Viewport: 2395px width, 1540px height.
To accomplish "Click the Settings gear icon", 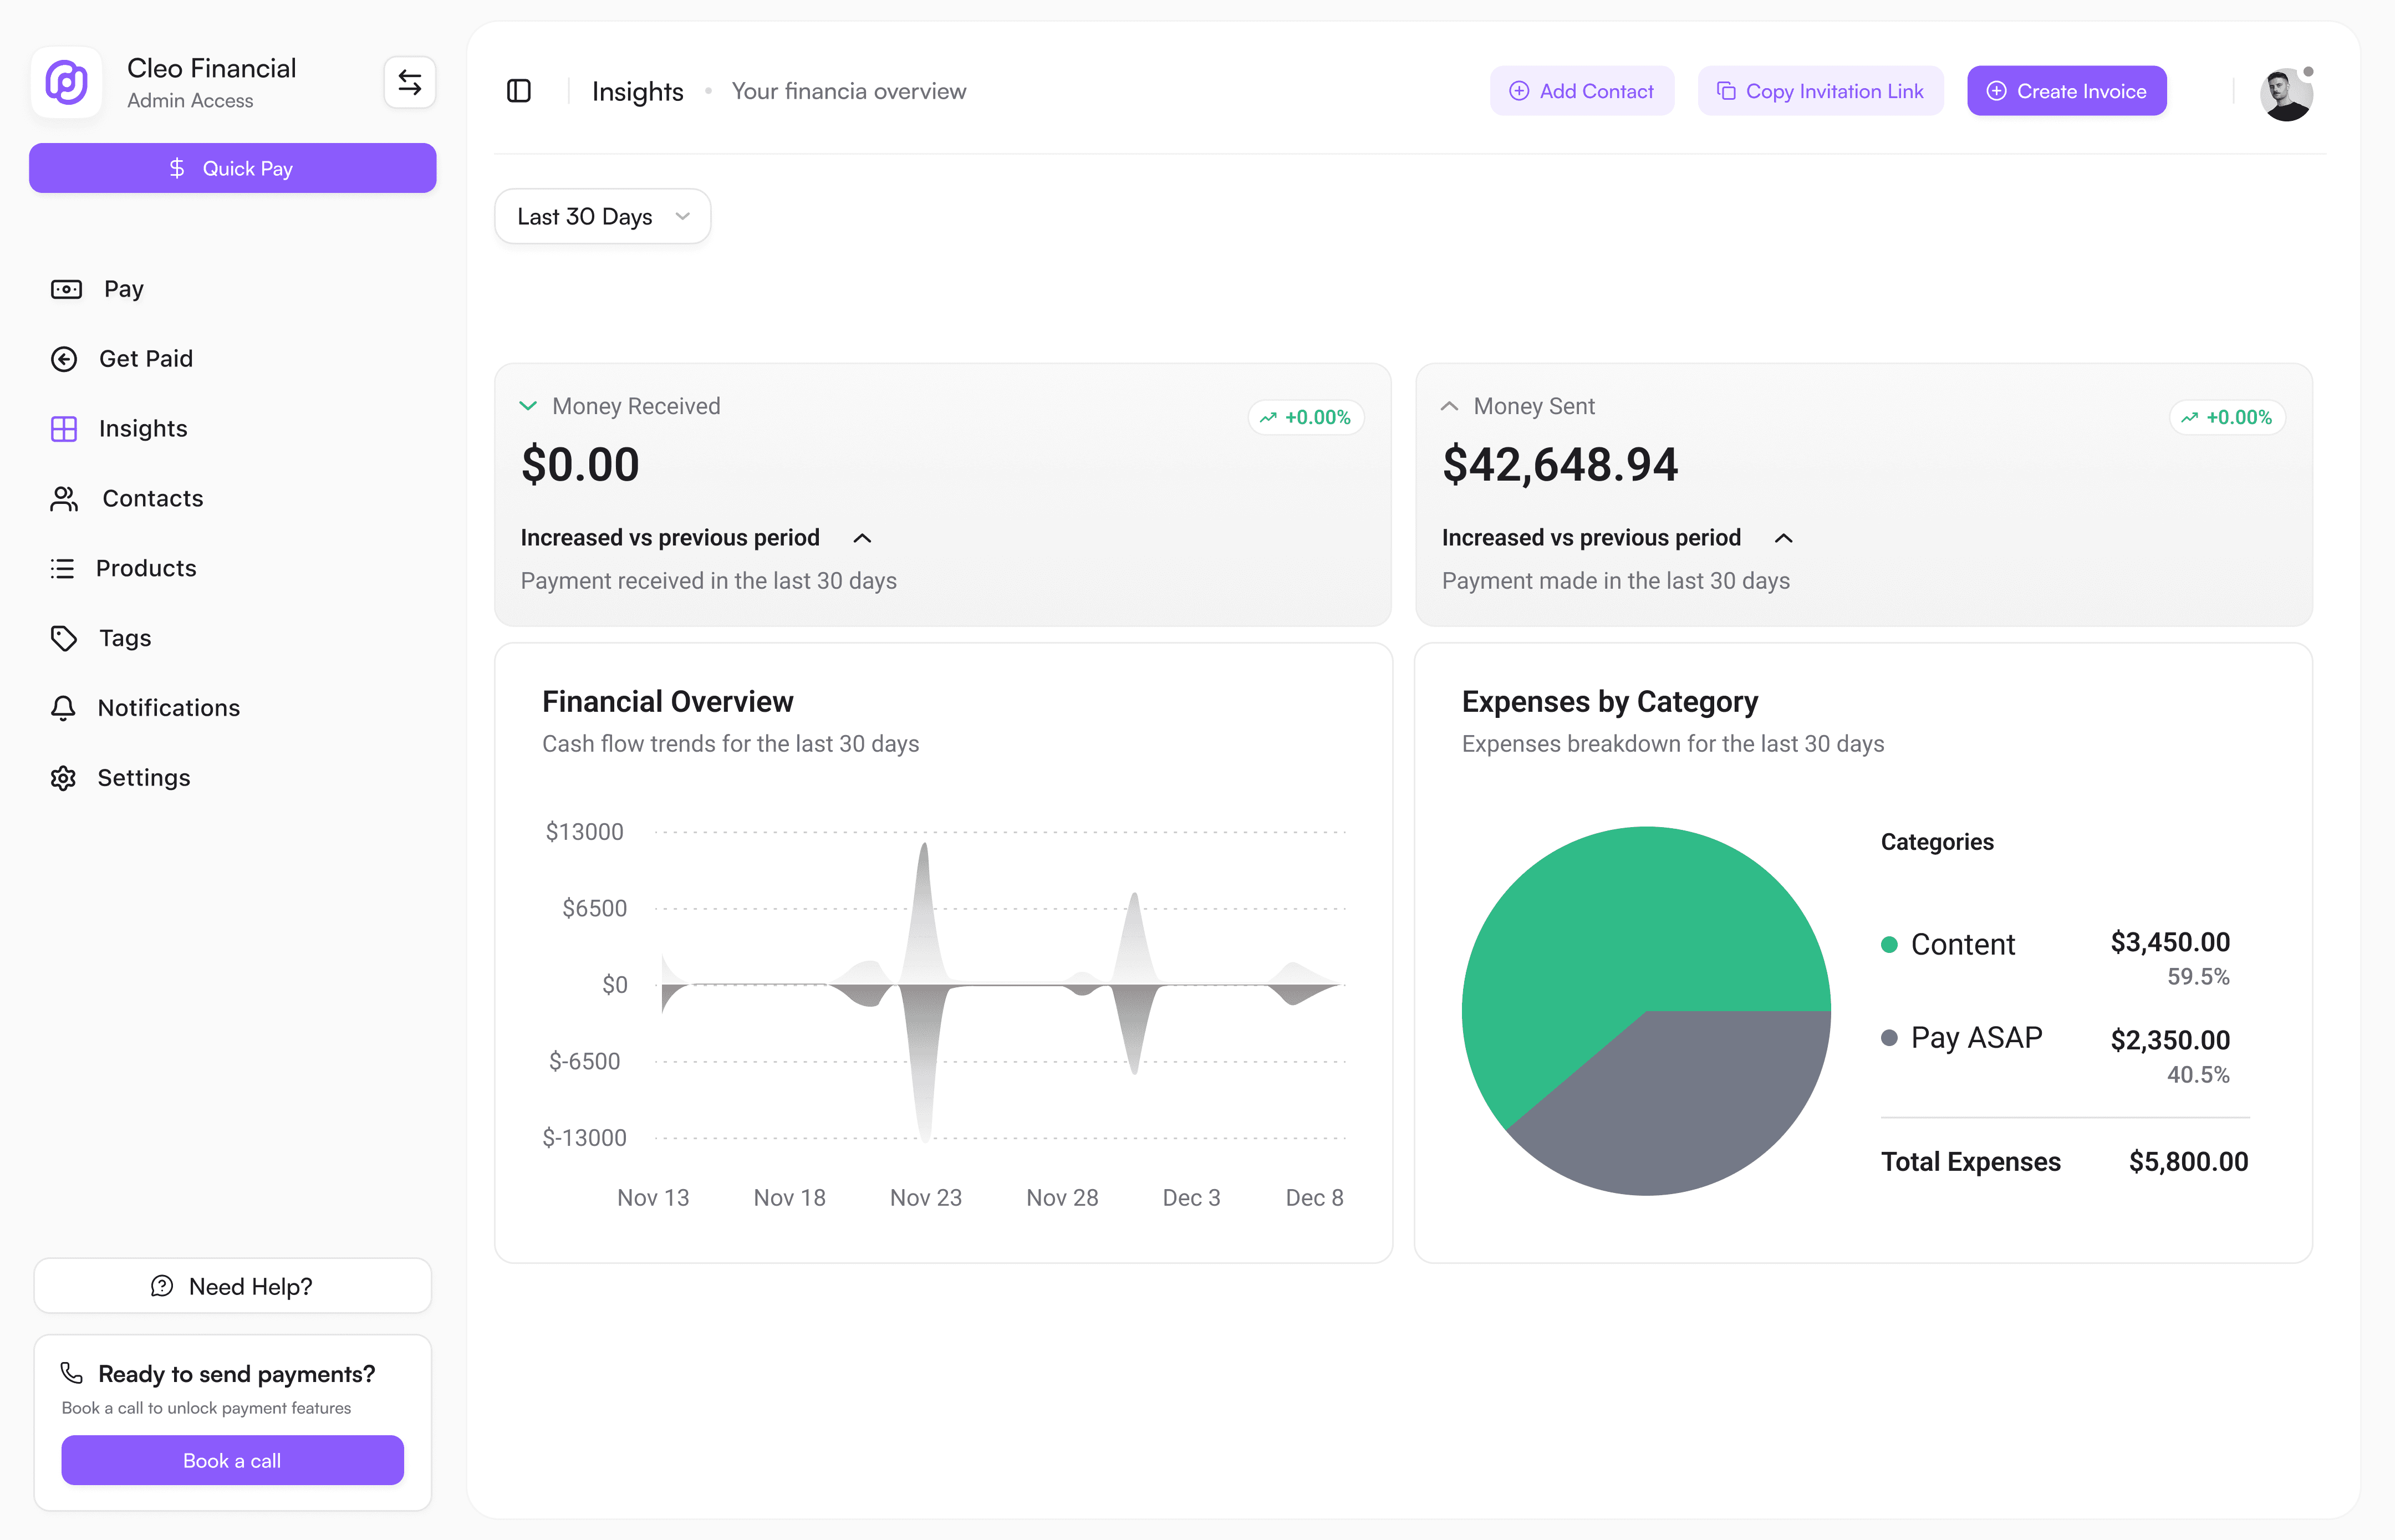I will coord(63,778).
